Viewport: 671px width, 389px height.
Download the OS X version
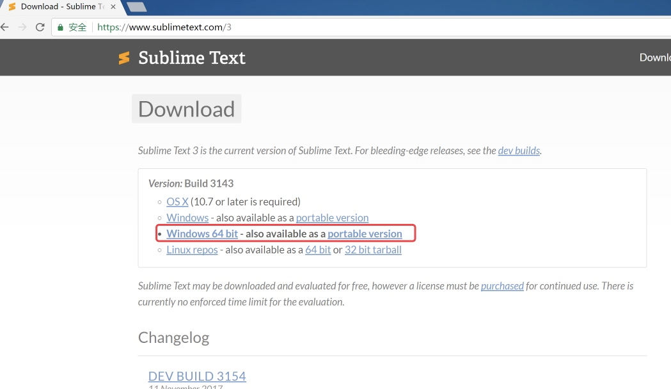177,202
